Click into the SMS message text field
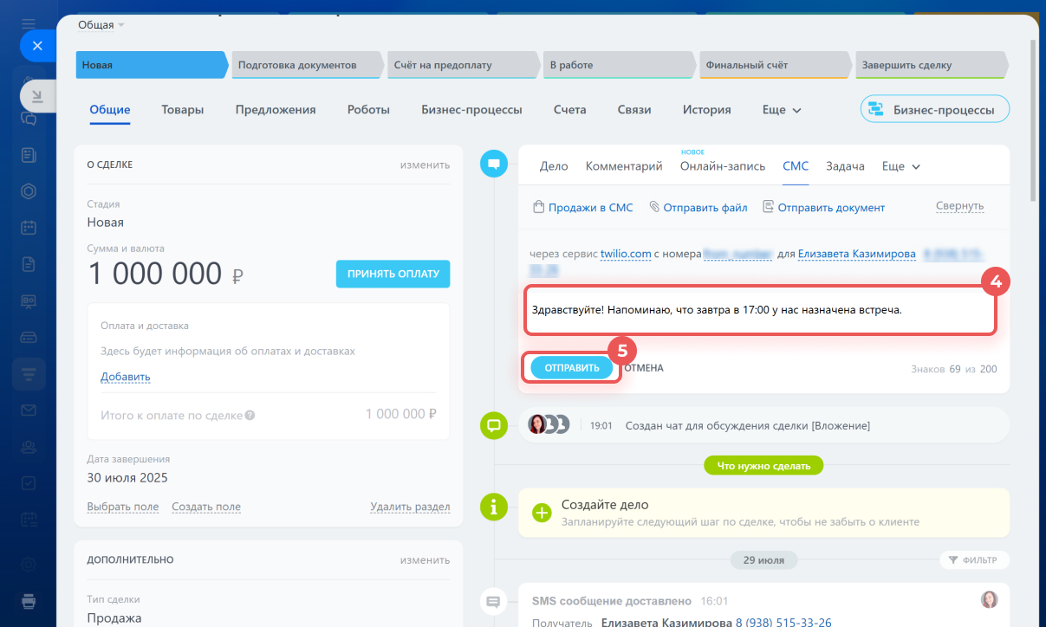 click(760, 310)
